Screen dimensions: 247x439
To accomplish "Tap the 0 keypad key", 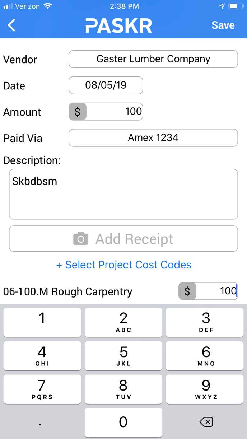I will click(124, 422).
